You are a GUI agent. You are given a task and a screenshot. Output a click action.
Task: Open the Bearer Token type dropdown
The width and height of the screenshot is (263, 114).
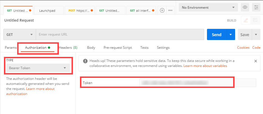point(38,68)
